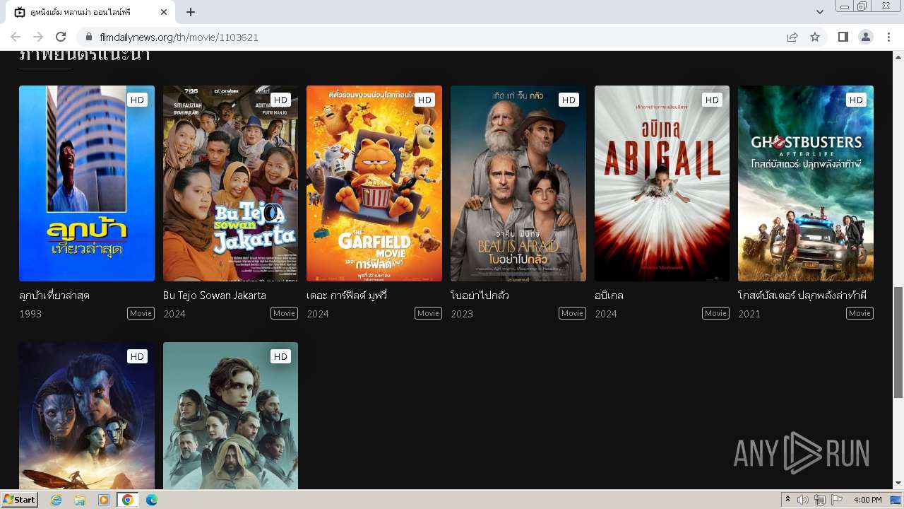Click HD badge on Ghostbusters poster
Image resolution: width=904 pixels, height=509 pixels.
coord(856,100)
